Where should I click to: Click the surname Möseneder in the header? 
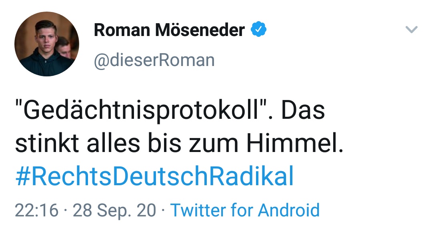pos(200,30)
